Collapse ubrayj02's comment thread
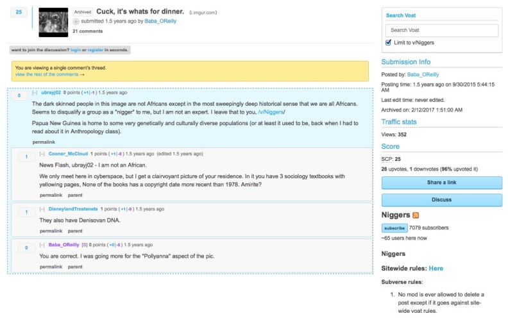Image resolution: width=508 pixels, height=318 pixels. (35, 92)
